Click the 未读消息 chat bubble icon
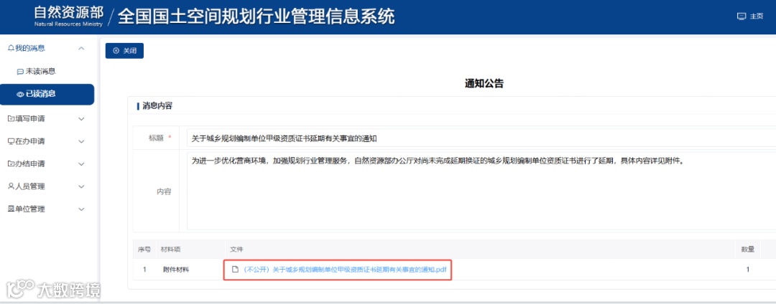 [x=20, y=72]
